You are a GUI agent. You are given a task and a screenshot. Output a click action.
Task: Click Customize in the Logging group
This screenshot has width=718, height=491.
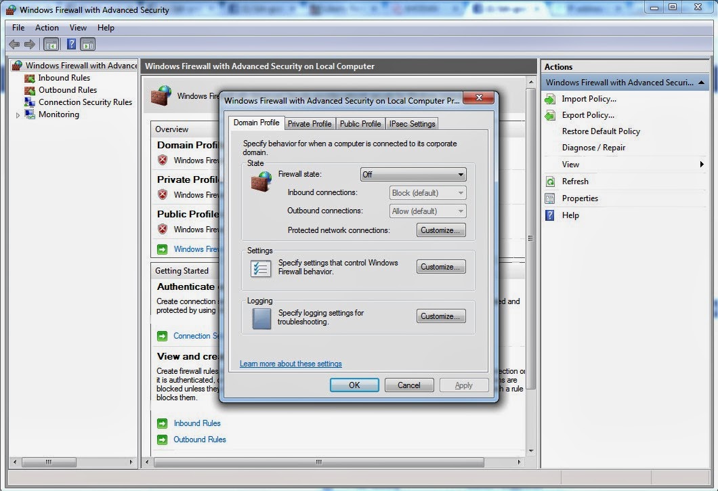(x=441, y=316)
